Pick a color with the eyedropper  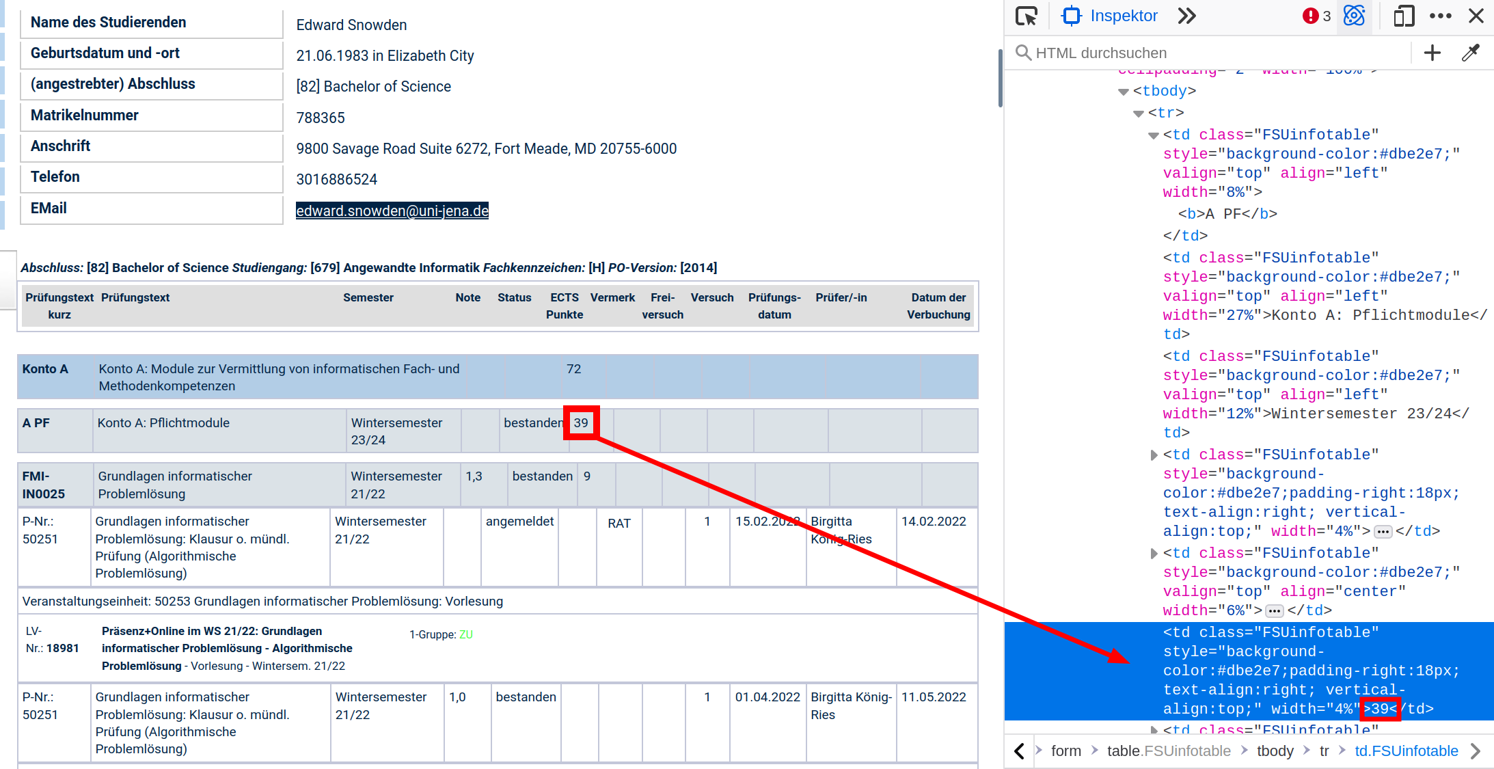point(1471,53)
